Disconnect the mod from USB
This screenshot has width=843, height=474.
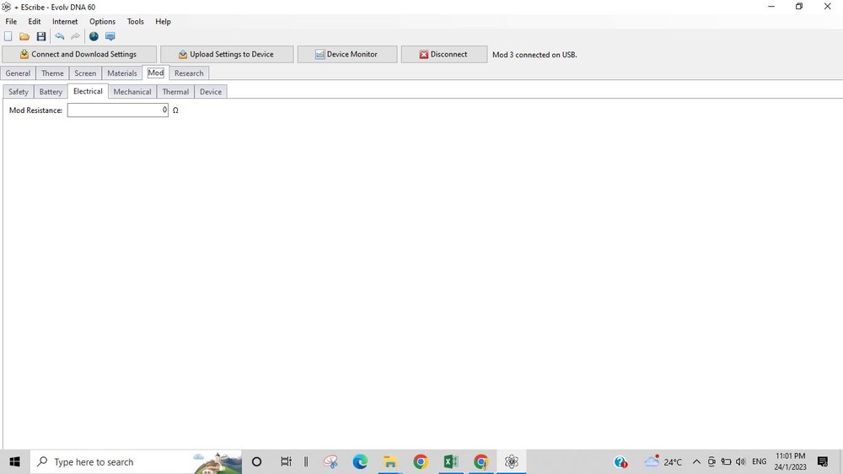point(443,54)
